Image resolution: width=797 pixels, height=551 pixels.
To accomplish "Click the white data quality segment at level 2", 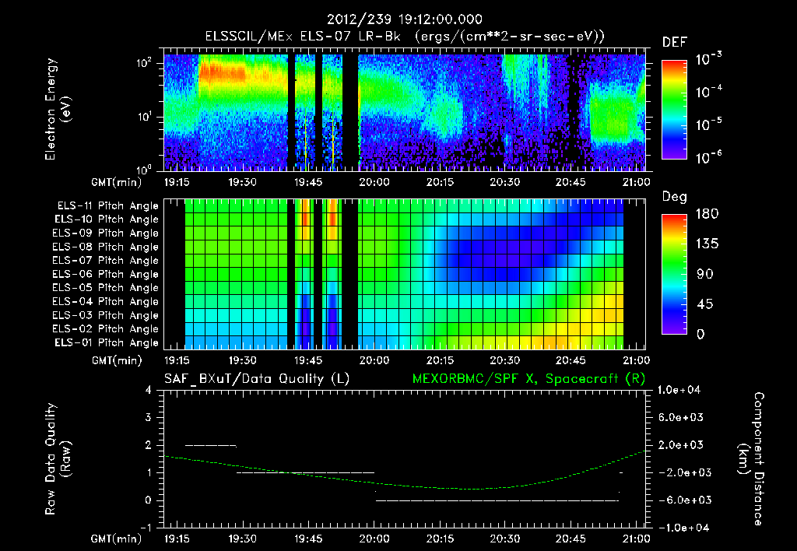I will coord(211,446).
